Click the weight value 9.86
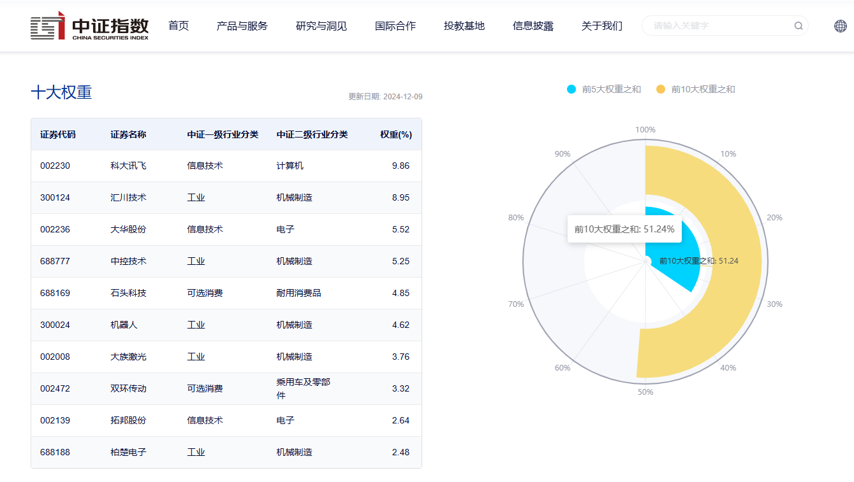 [x=401, y=166]
